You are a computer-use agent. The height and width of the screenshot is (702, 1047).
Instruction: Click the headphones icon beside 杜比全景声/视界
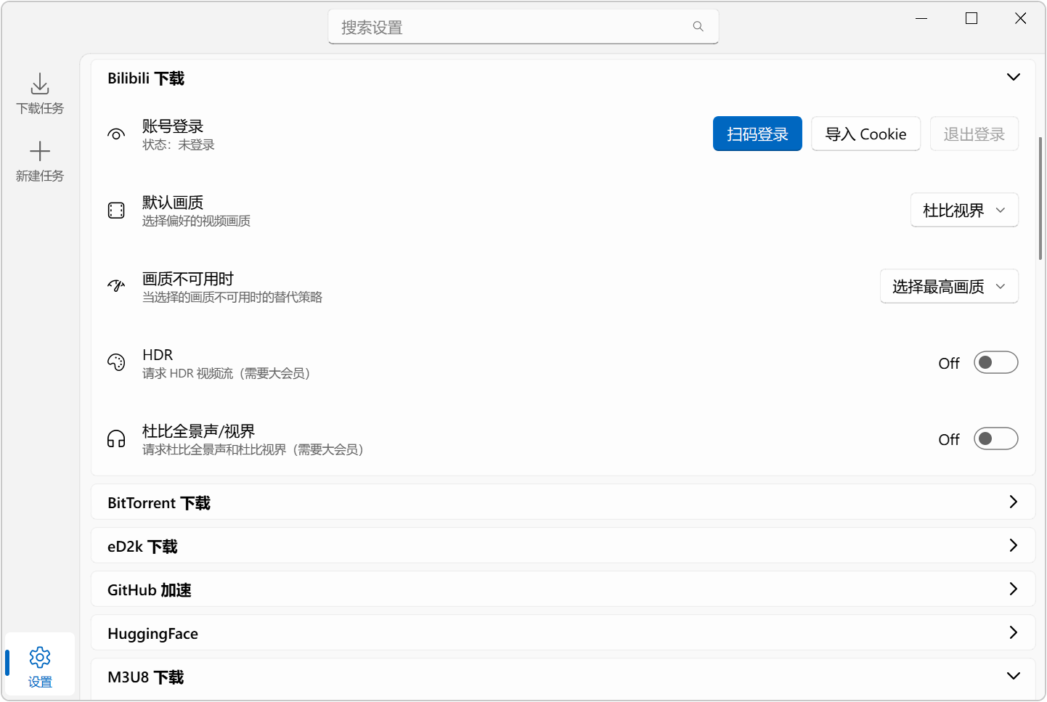116,439
